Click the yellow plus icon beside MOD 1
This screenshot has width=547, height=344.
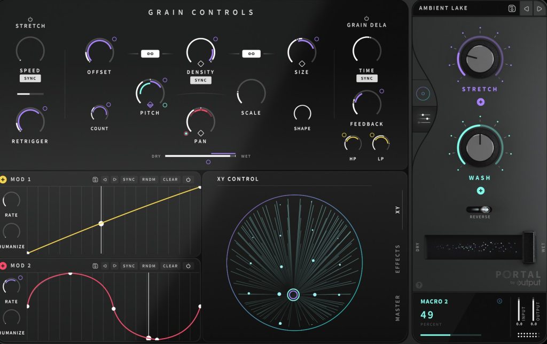(x=4, y=179)
